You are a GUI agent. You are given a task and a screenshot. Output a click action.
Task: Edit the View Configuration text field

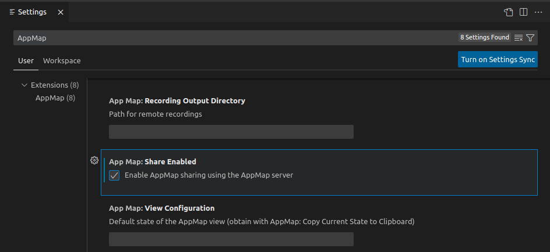231,239
